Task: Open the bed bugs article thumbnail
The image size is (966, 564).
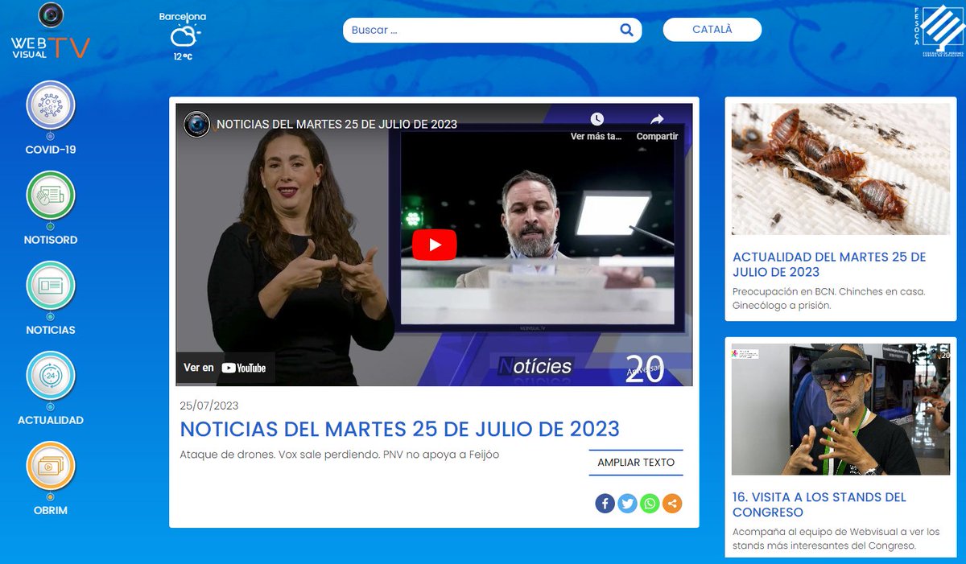Action: coord(840,169)
